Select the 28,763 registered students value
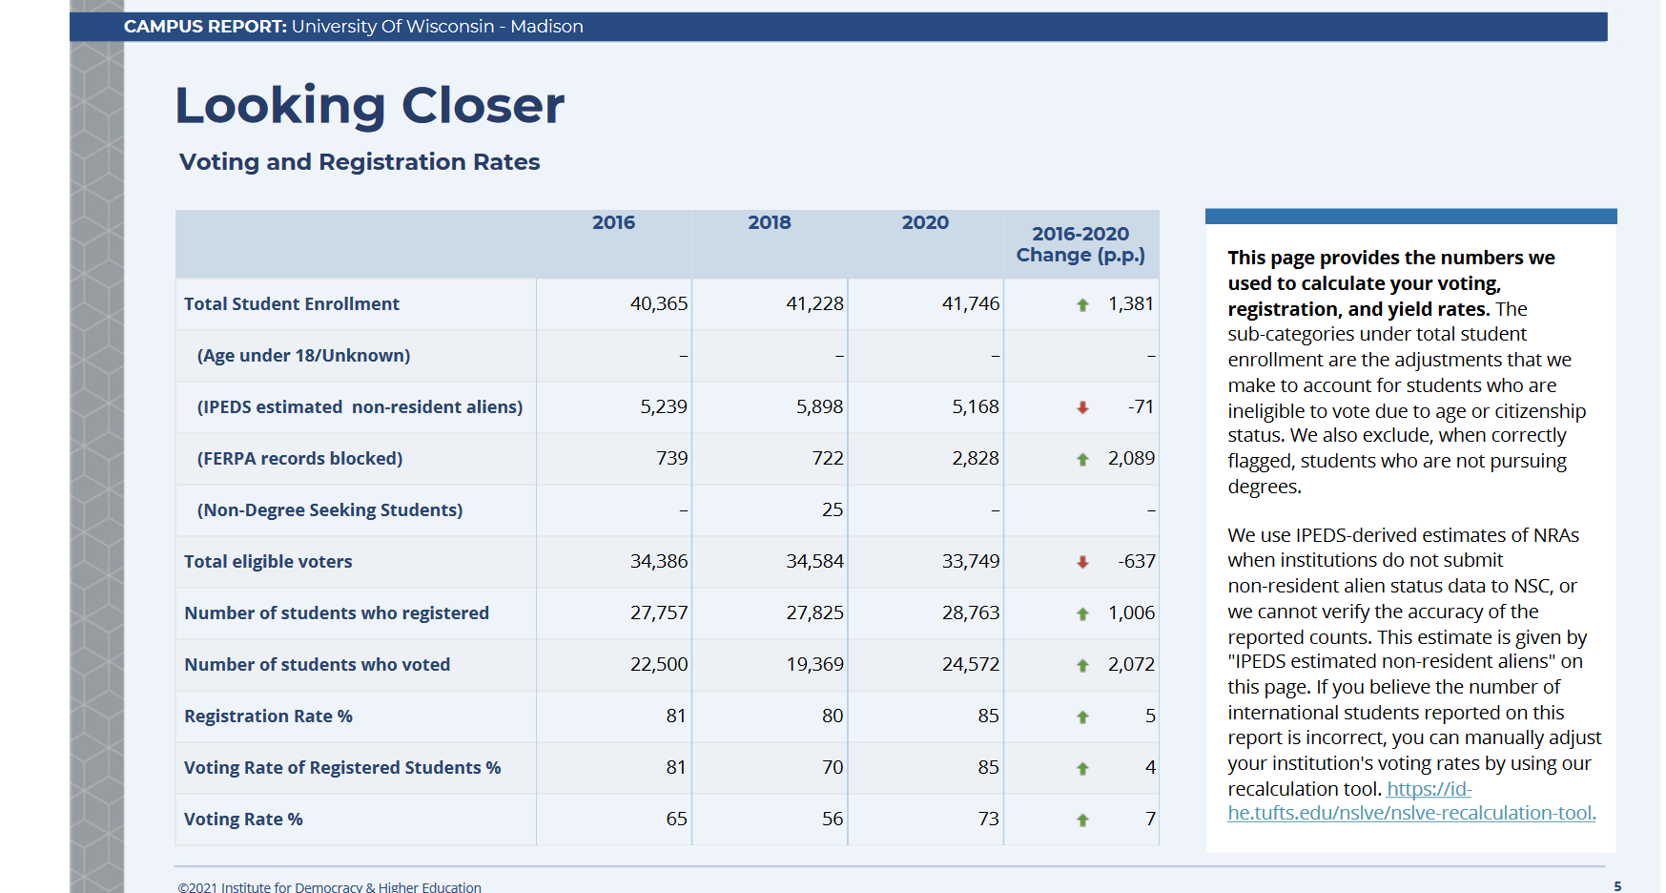This screenshot has width=1666, height=893. [971, 613]
